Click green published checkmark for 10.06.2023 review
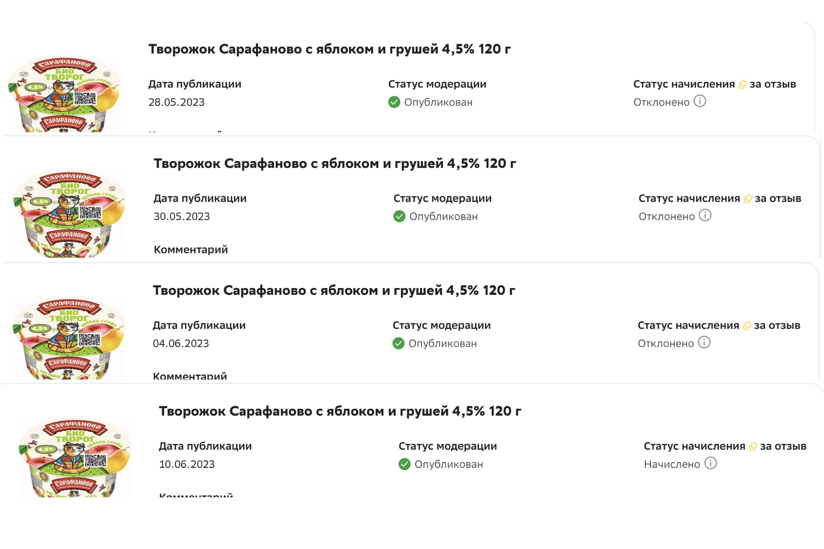Viewport: 824px width, 549px height. tap(404, 464)
